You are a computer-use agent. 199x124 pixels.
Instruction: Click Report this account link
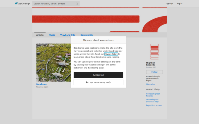[x=154, y=105]
